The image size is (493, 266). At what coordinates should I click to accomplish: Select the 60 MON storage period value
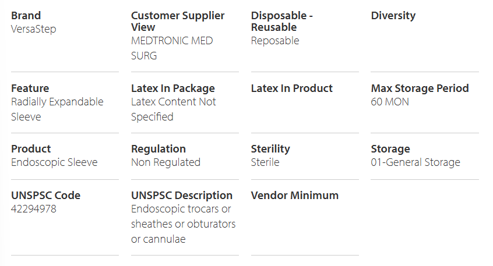390,102
